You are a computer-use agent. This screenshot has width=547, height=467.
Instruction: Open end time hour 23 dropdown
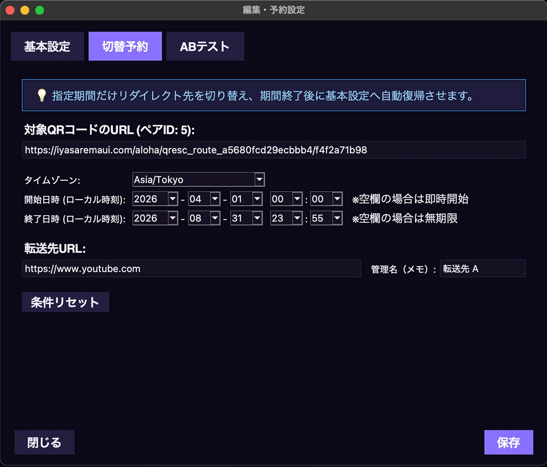[x=286, y=218]
